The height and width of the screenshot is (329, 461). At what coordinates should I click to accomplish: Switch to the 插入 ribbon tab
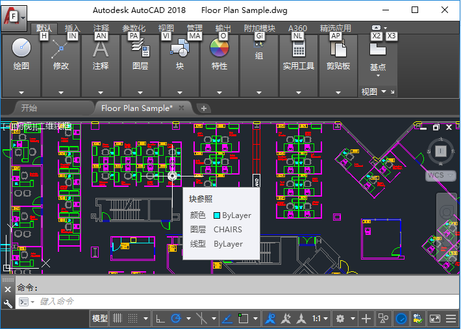click(72, 28)
